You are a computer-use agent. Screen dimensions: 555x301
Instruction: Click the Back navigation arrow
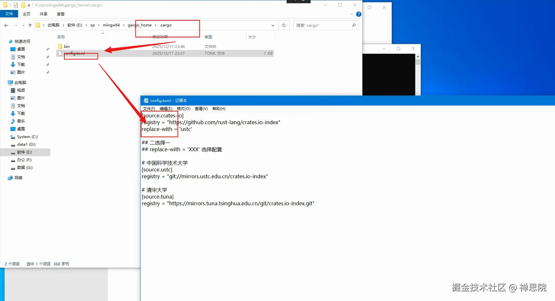[x=5, y=25]
